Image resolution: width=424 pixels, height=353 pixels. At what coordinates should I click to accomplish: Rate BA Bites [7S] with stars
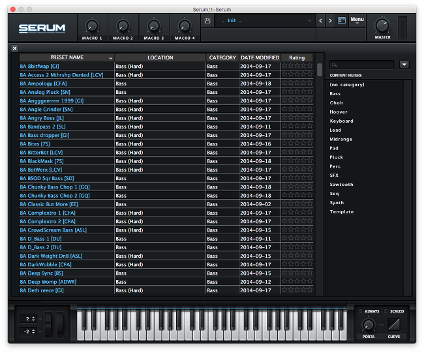(297, 143)
